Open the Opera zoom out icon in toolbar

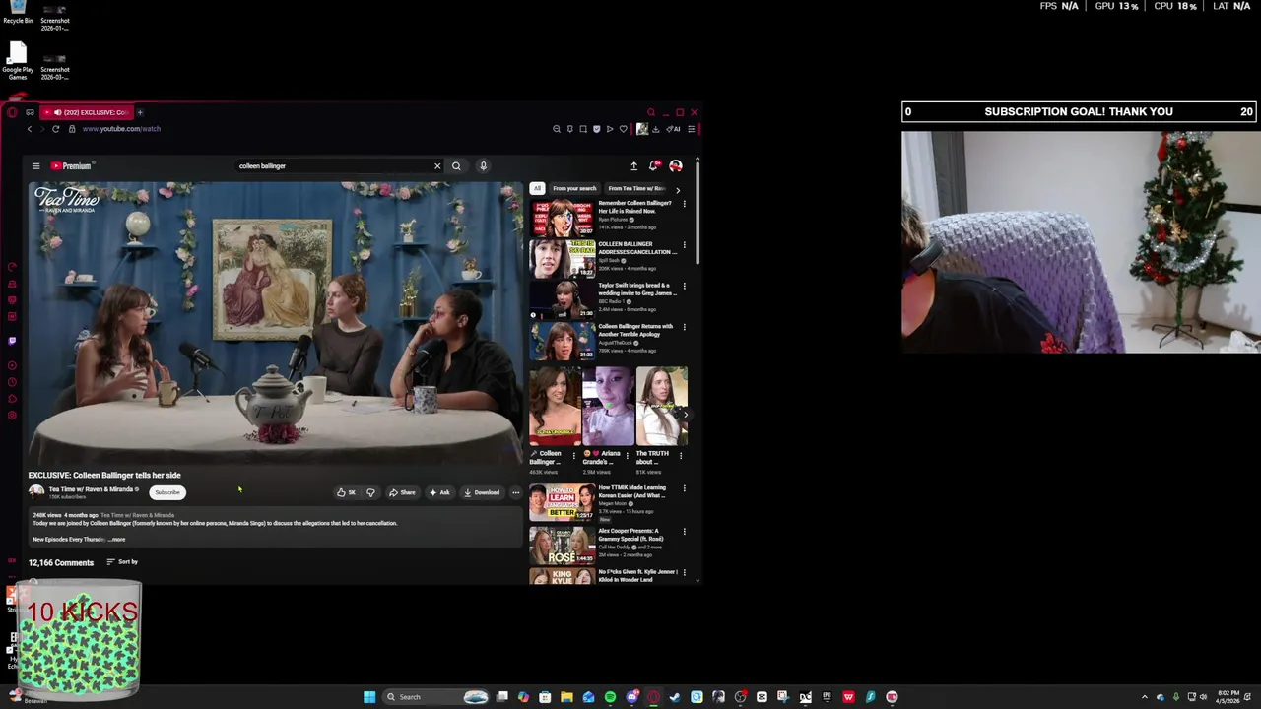click(x=557, y=129)
